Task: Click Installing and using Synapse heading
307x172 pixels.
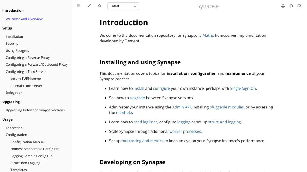Action: tap(140, 62)
